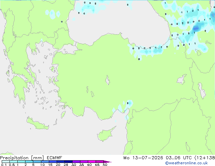The image size is (215, 166).
Task: Click the 15–20 mm legend color swatch
Action: (53, 162)
